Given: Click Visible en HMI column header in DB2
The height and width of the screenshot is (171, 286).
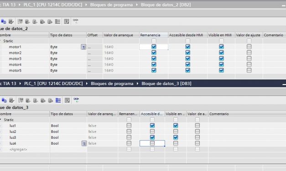Looking at the screenshot, I should 221,35.
